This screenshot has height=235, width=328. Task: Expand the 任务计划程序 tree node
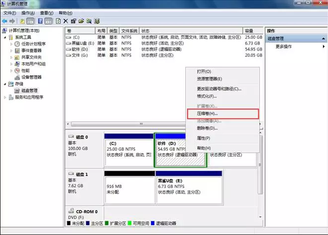pyautogui.click(x=11, y=44)
